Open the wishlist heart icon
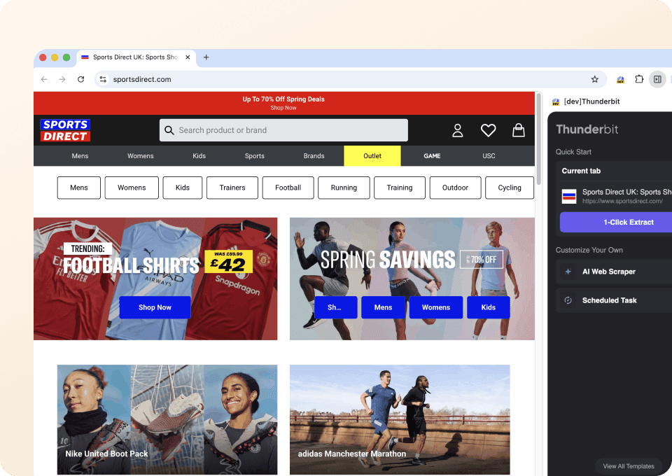The width and height of the screenshot is (672, 476). [x=488, y=130]
